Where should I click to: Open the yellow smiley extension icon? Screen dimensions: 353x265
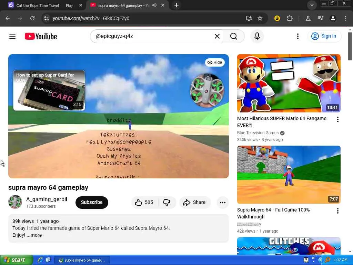[x=277, y=18]
